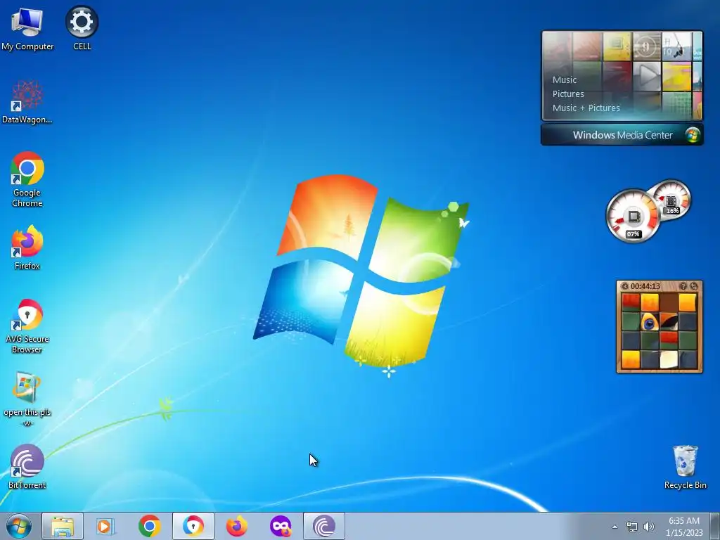This screenshot has height=540, width=720.
Task: Show hidden tray icons arrow
Action: tap(615, 527)
